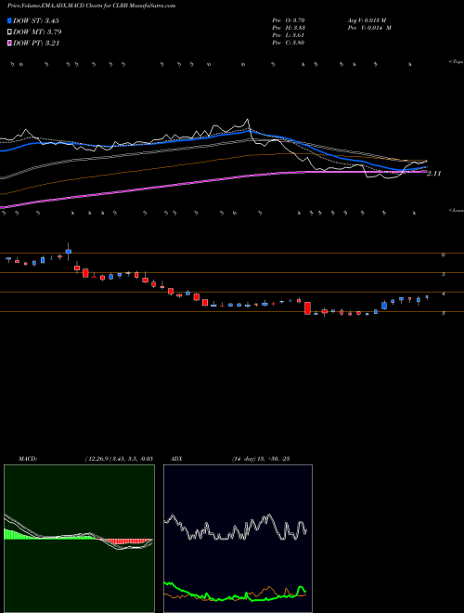Image resolution: width=464 pixels, height=613 pixels.
Task: Click the MACD parameters '(12,26,9) 3.45, 3.5, -0.05'
Action: pyautogui.click(x=119, y=459)
